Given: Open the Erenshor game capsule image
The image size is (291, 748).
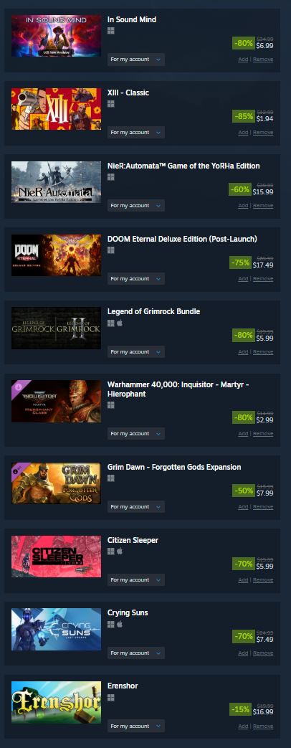Looking at the screenshot, I should [x=57, y=702].
